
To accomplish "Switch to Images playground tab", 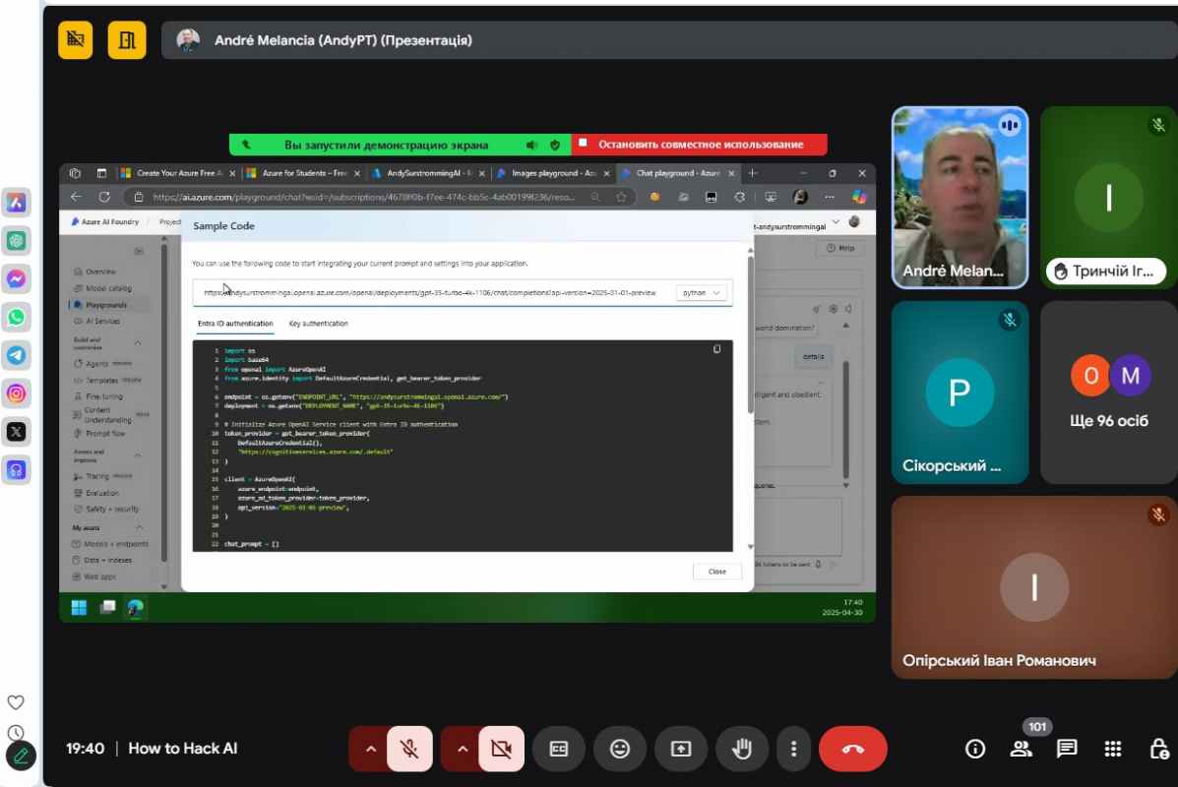I will pos(554,173).
